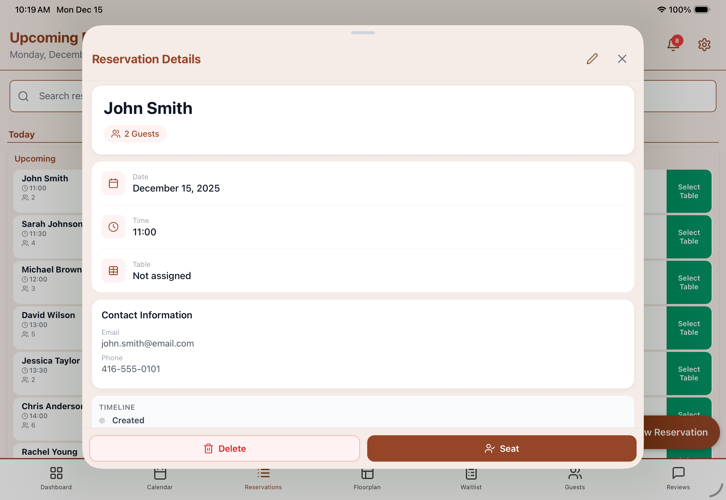Tap john.smith@email.com email address
This screenshot has height=500, width=726.
coord(148,343)
